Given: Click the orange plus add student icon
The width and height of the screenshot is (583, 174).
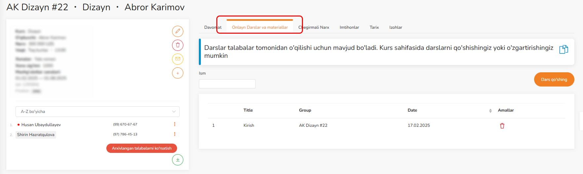Looking at the screenshot, I should [x=177, y=73].
